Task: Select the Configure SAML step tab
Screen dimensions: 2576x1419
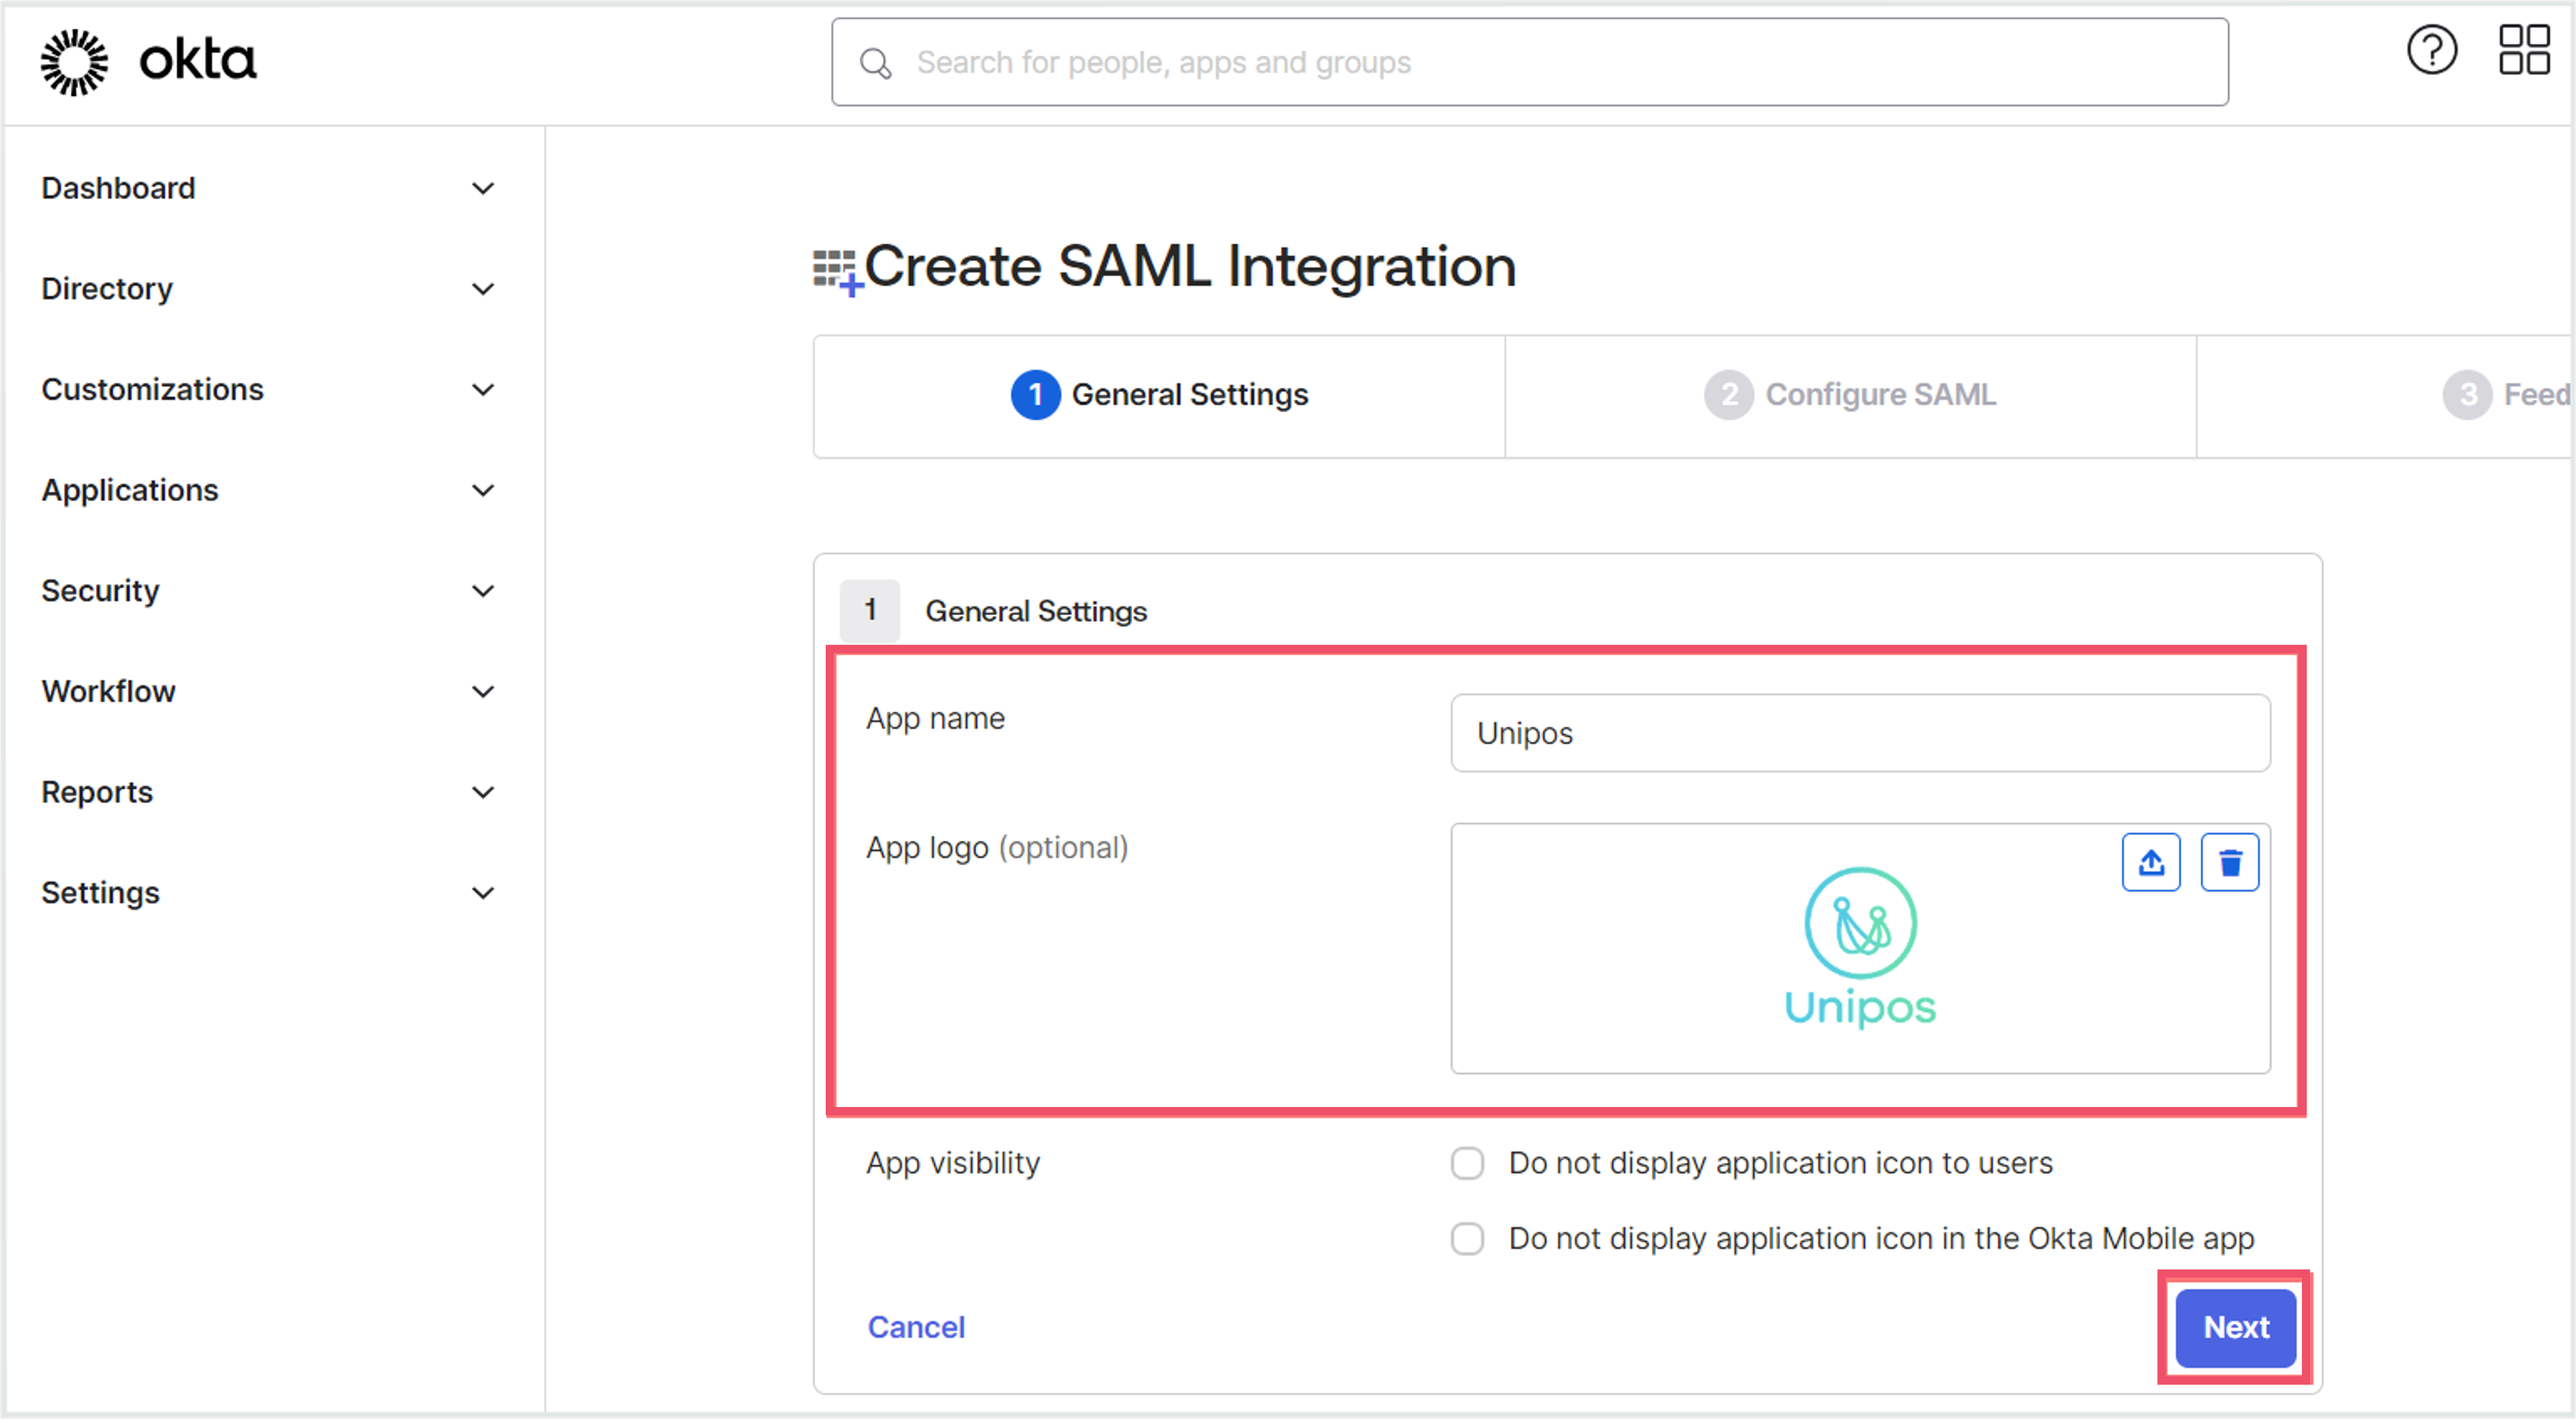Action: (1850, 396)
